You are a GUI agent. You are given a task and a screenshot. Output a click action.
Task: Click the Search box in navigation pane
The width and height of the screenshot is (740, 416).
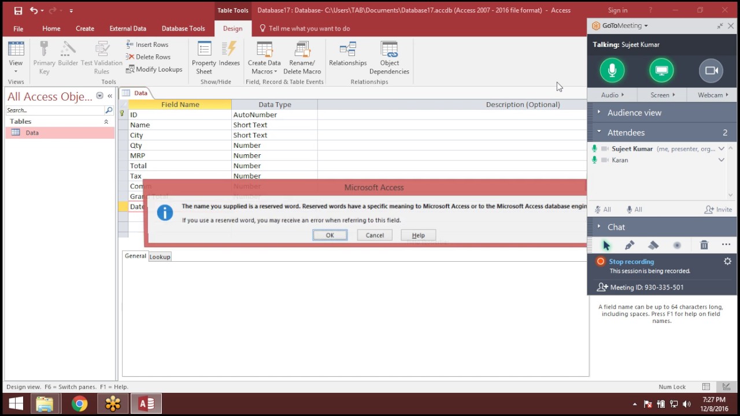55,110
